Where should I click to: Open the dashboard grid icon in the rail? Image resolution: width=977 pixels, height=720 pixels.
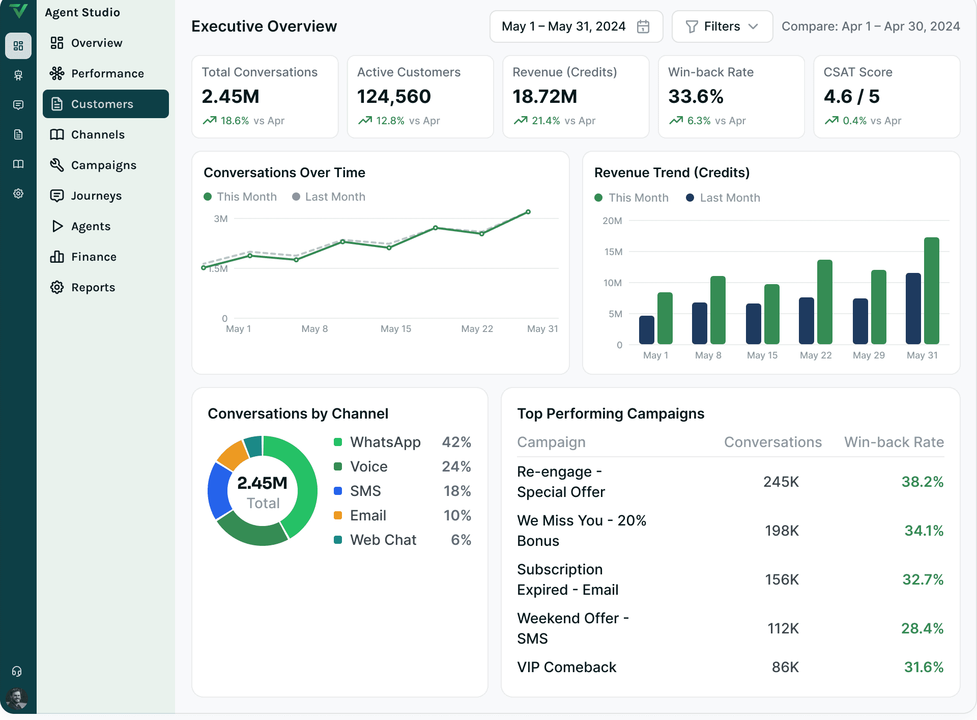click(18, 46)
